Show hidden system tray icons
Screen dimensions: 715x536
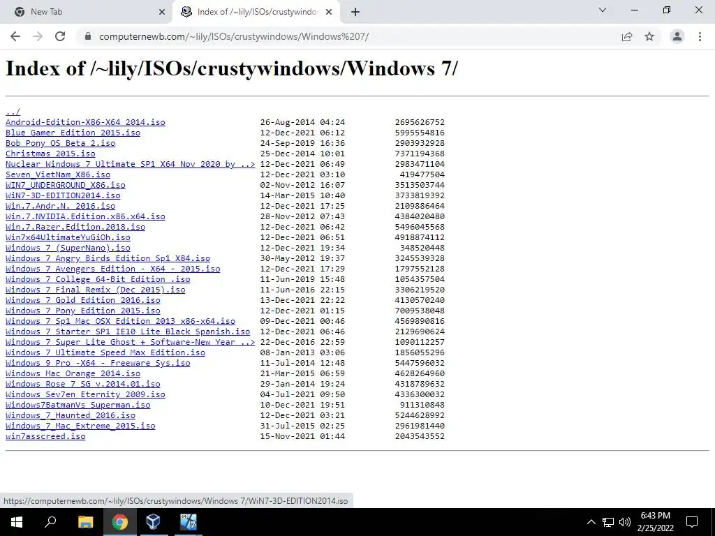click(591, 522)
